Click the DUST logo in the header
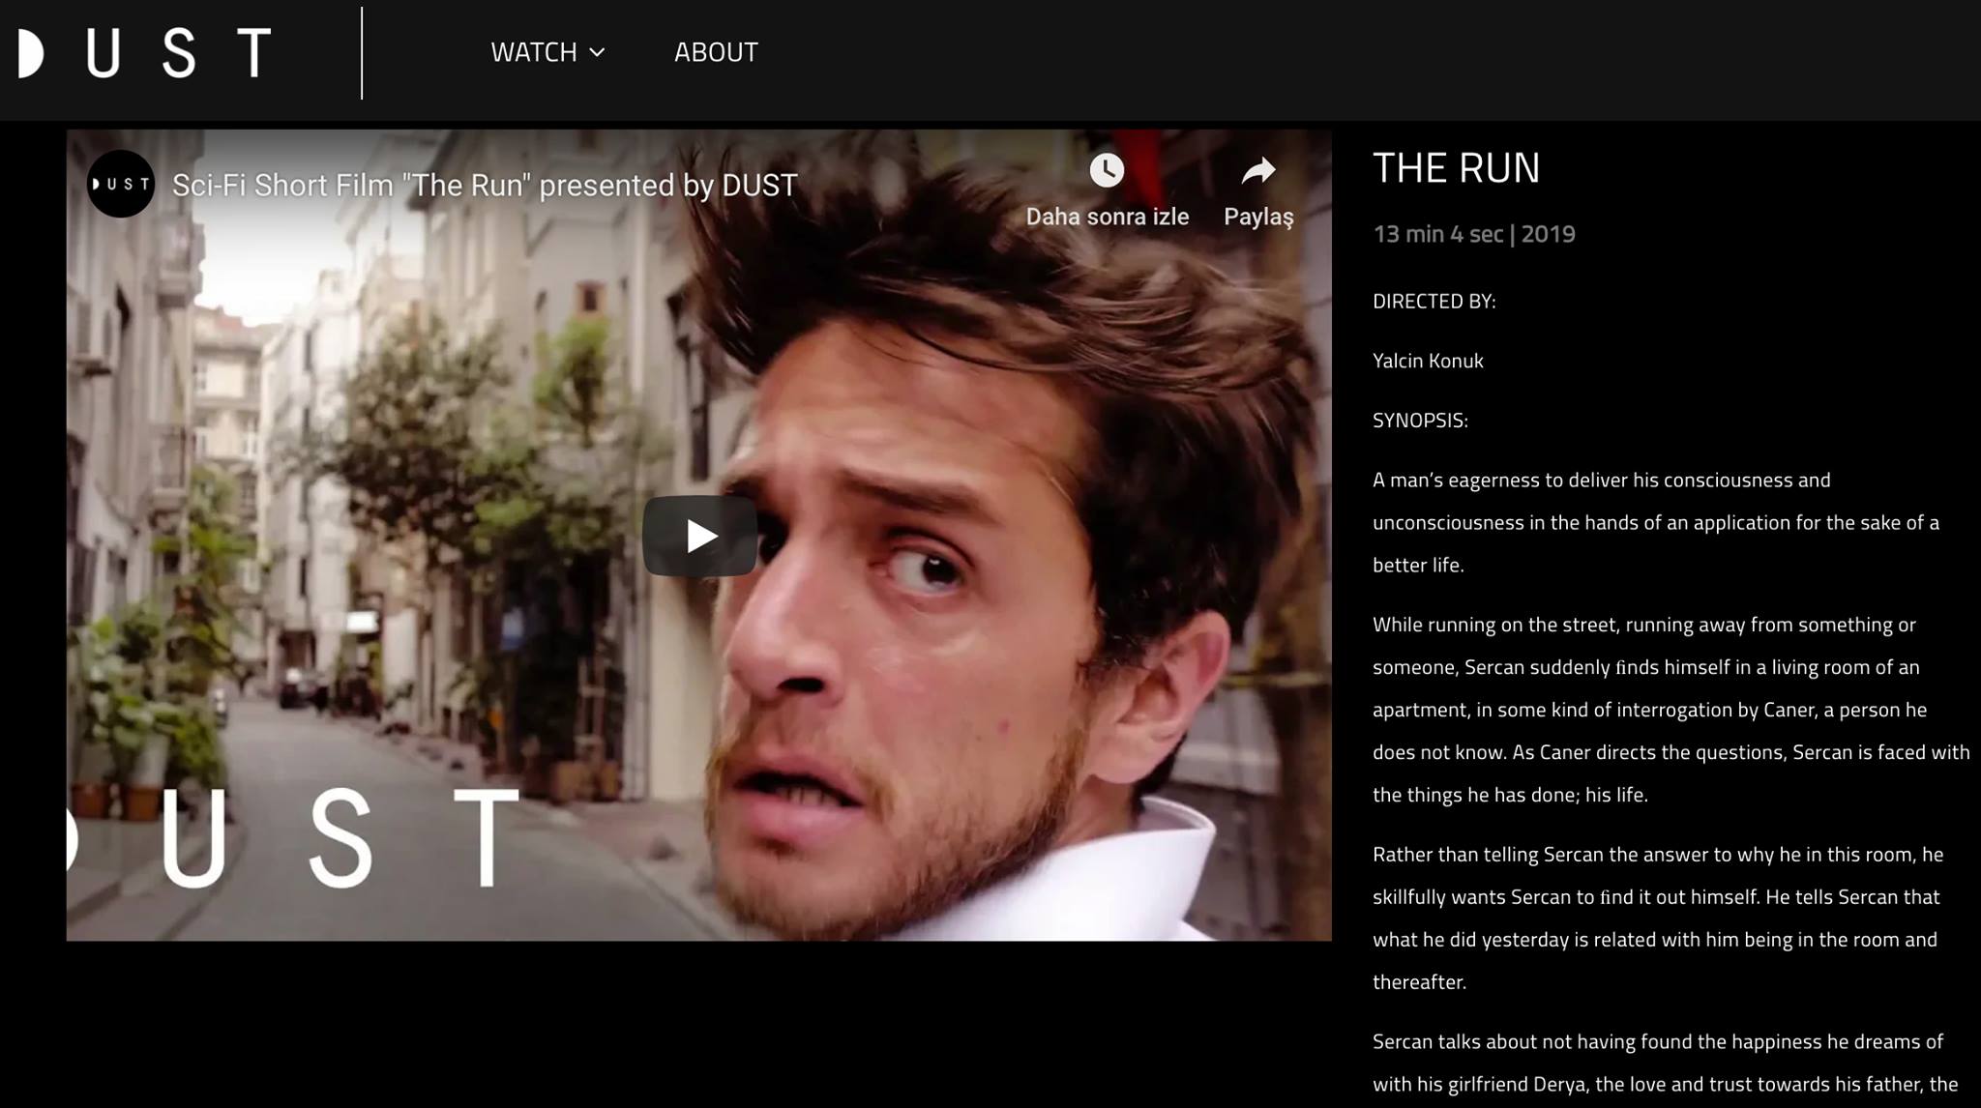The width and height of the screenshot is (1981, 1108). tap(145, 52)
